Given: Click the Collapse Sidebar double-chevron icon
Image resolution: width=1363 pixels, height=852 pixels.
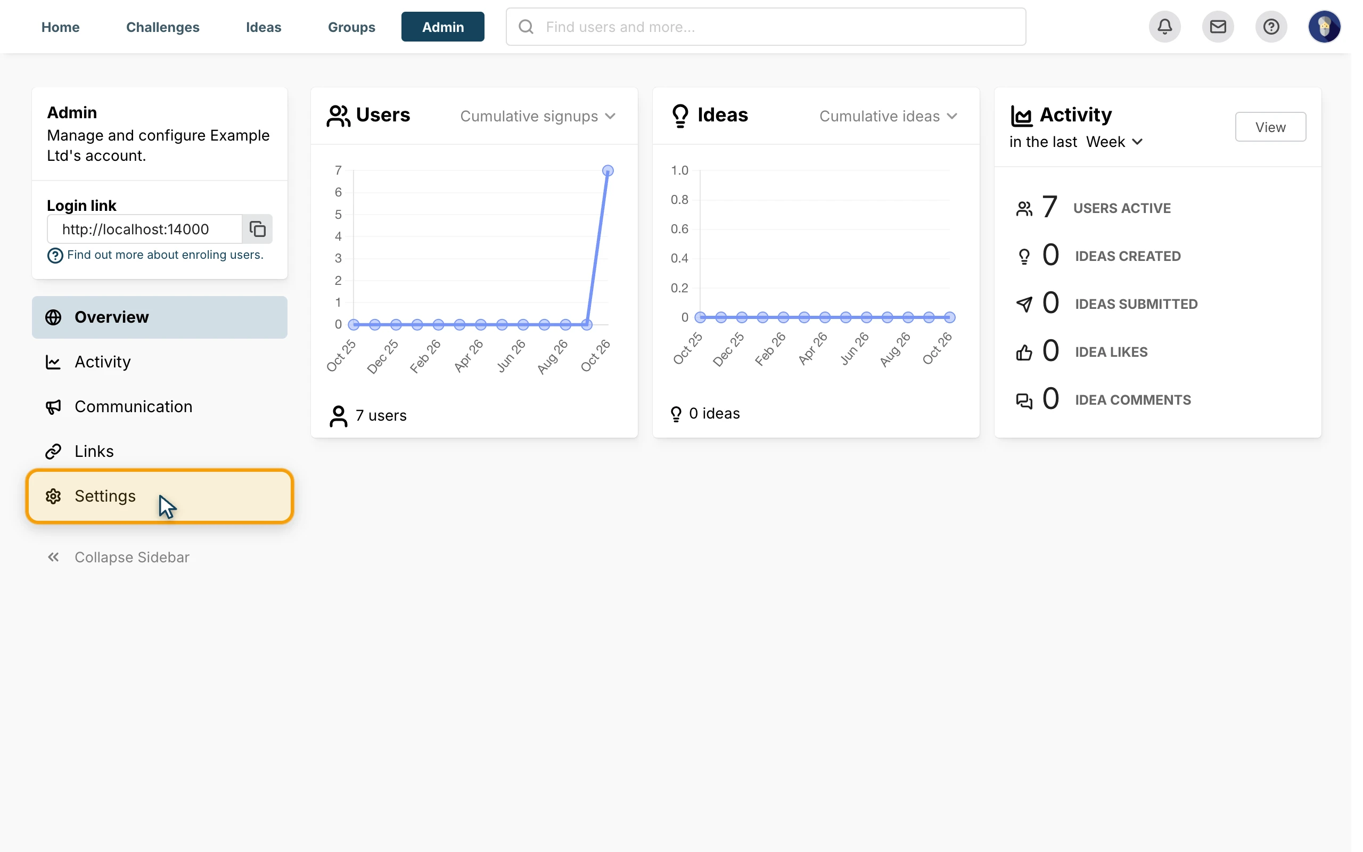Looking at the screenshot, I should click(53, 558).
